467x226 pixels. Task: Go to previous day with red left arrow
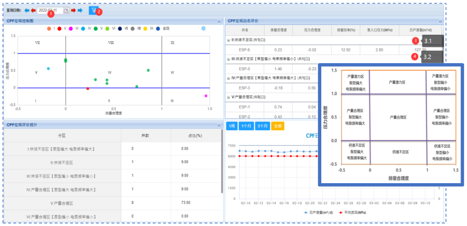33,10
